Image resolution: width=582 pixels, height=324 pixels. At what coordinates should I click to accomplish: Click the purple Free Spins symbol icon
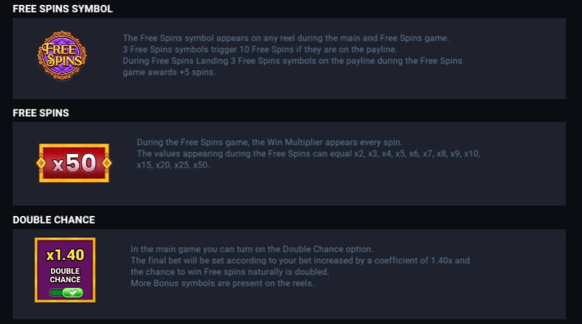[62, 55]
